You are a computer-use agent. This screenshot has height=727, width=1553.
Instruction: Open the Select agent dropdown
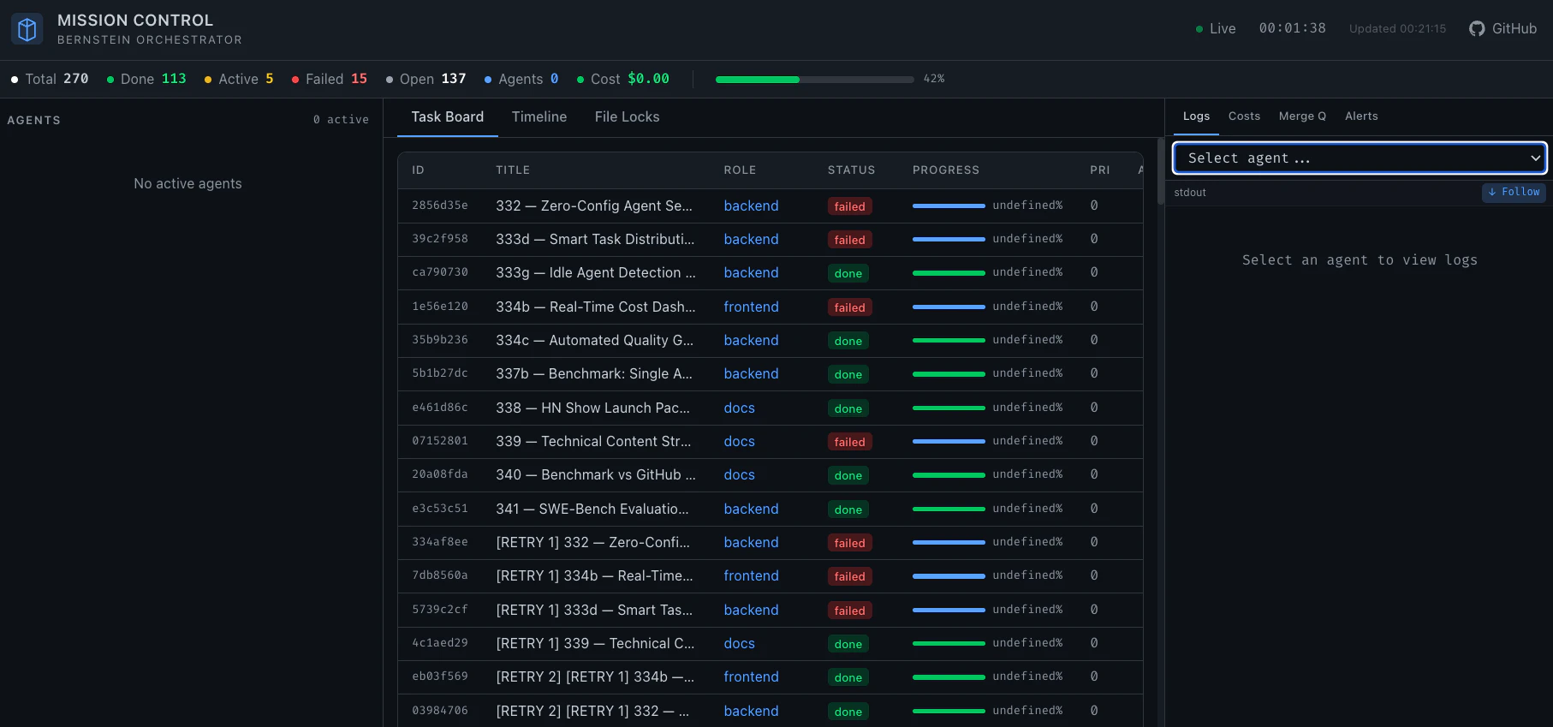(x=1359, y=158)
